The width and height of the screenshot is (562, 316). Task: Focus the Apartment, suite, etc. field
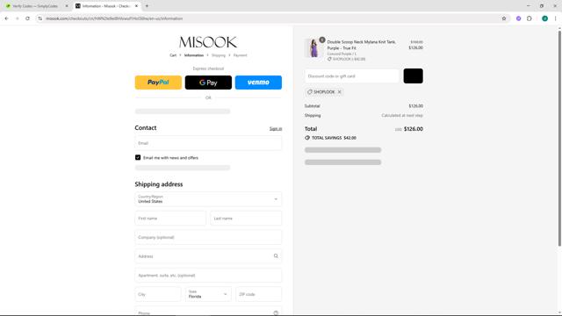208,275
